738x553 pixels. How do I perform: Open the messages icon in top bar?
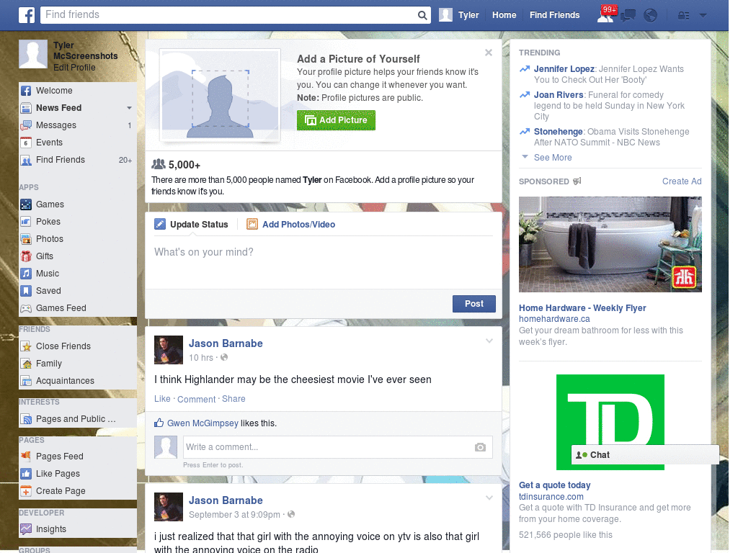coord(628,16)
